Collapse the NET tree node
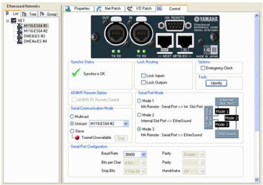Image resolution: width=263 pixels, height=185 pixels. 8,21
